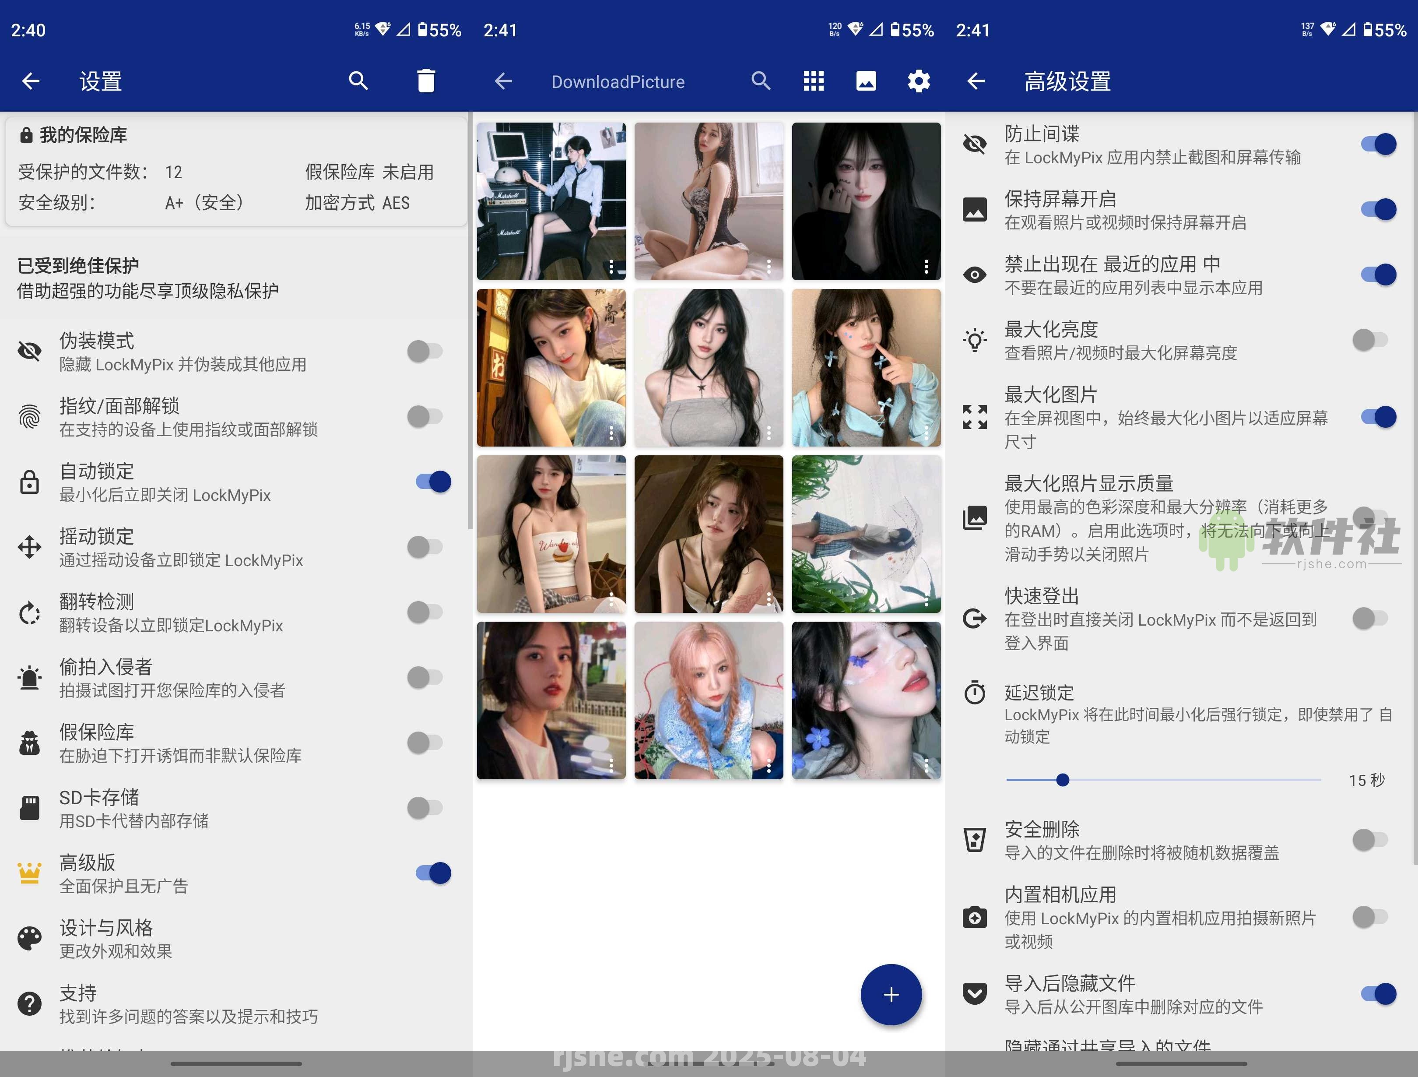Open gallery settings via the gear icon
This screenshot has width=1418, height=1077.
coord(919,81)
